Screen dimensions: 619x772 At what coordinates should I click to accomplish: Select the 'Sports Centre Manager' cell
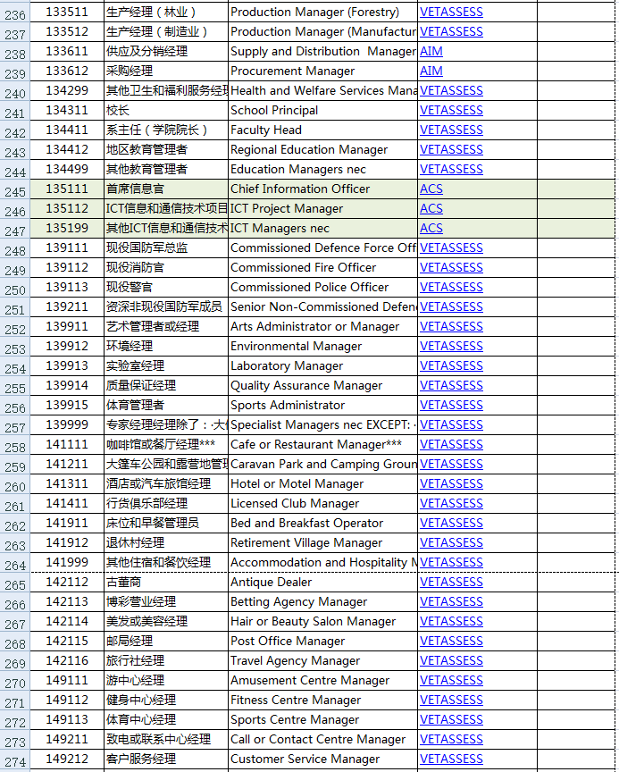click(x=322, y=720)
